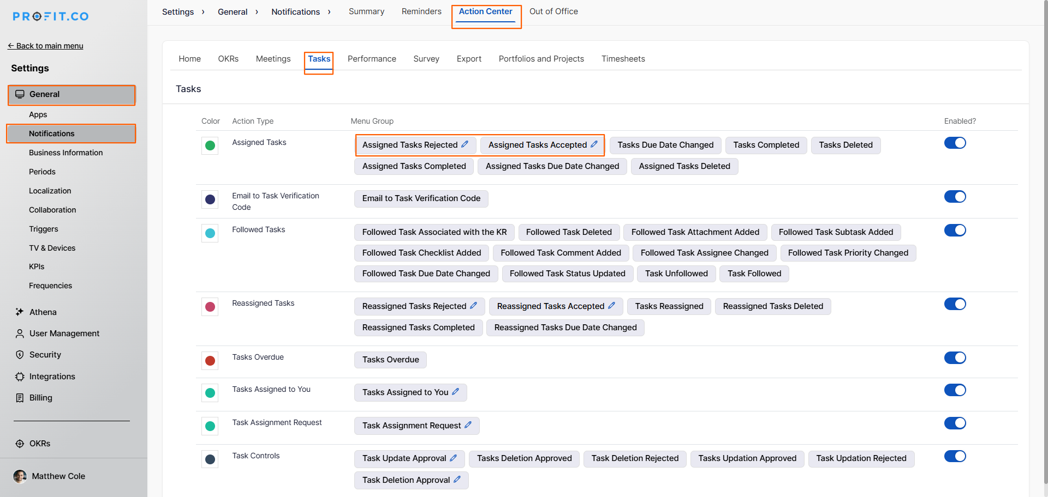Toggle off Tasks Overdue switch
The width and height of the screenshot is (1048, 497).
tap(955, 358)
